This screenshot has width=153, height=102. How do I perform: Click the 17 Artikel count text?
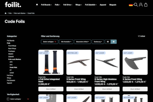coord(142,36)
